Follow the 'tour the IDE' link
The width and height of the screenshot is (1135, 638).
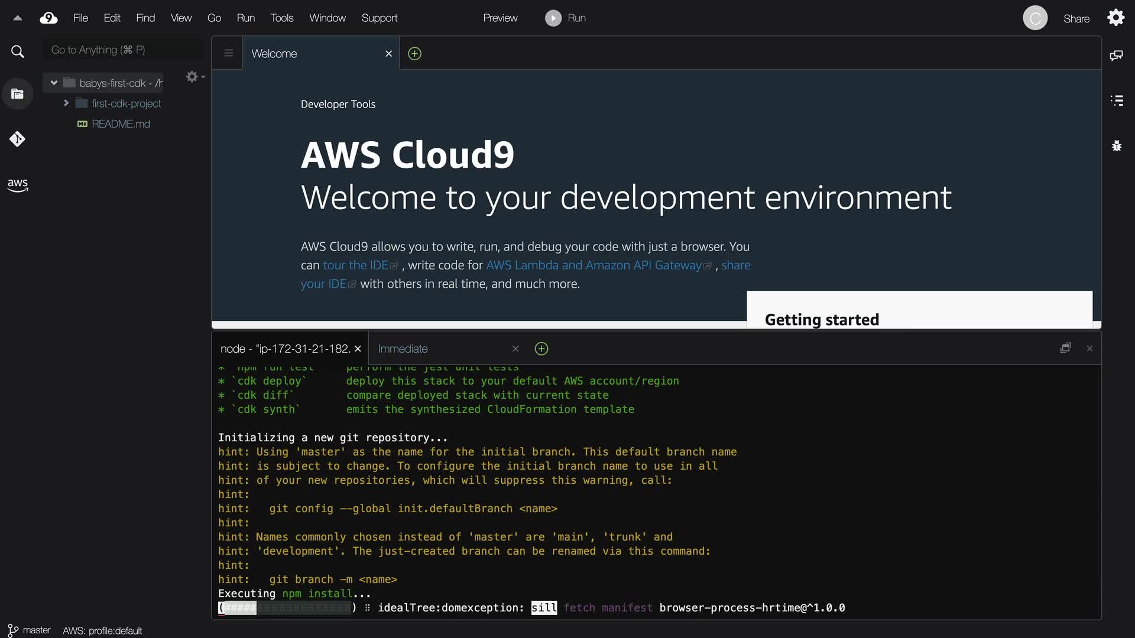(355, 265)
